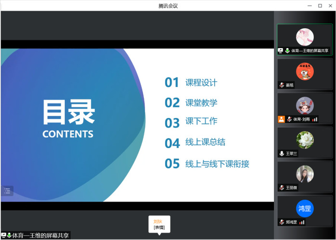Select 王维's screen sharing video tile
The width and height of the screenshot is (336, 240).
point(305,39)
